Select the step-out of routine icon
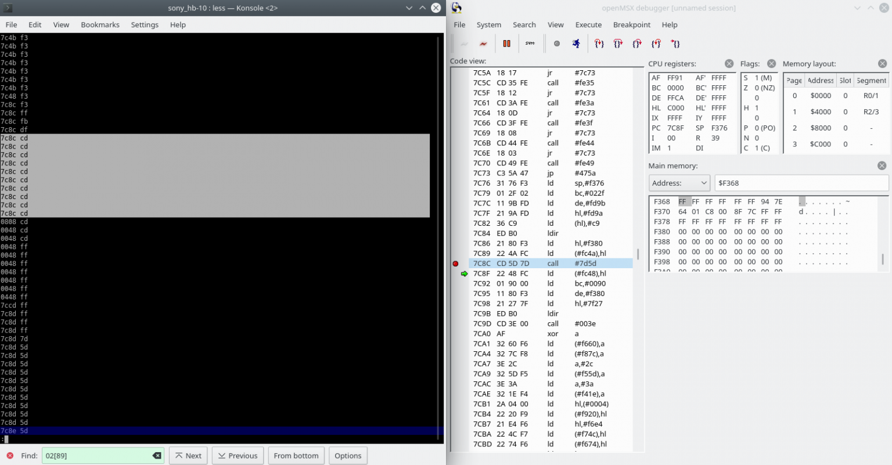 (637, 43)
